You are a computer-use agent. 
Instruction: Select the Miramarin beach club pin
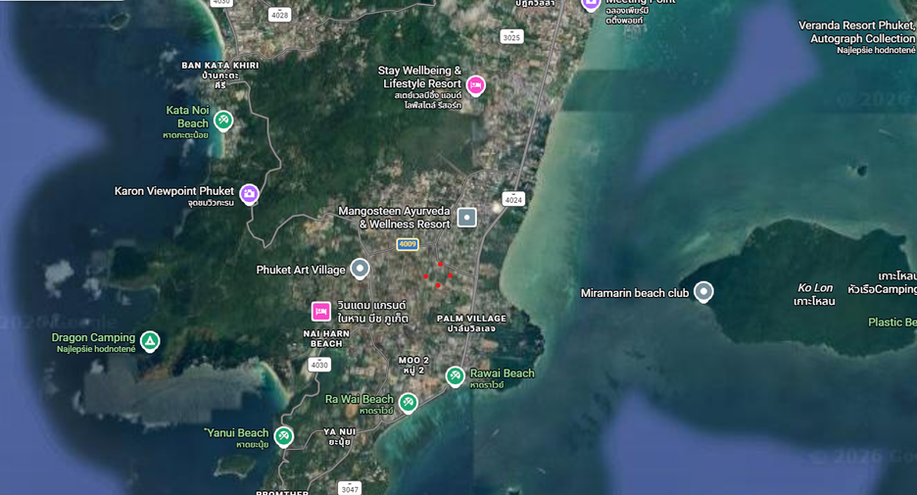703,291
